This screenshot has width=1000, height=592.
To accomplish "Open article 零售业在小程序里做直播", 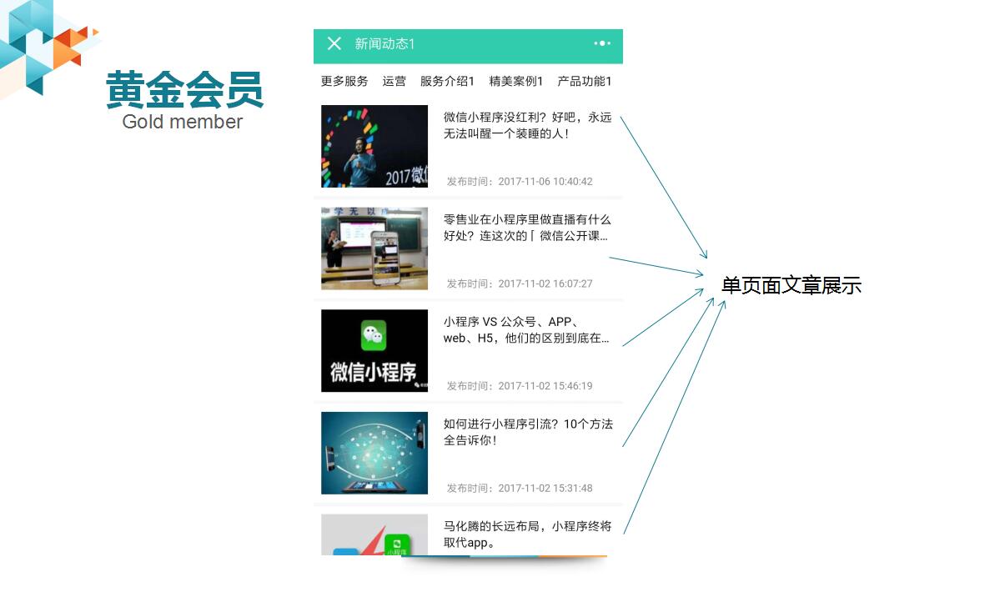I will (527, 228).
